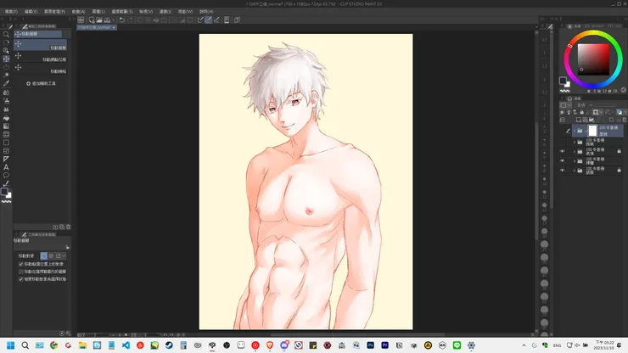
Task: Open the (V) view menu in menu bar
Action: [146, 12]
